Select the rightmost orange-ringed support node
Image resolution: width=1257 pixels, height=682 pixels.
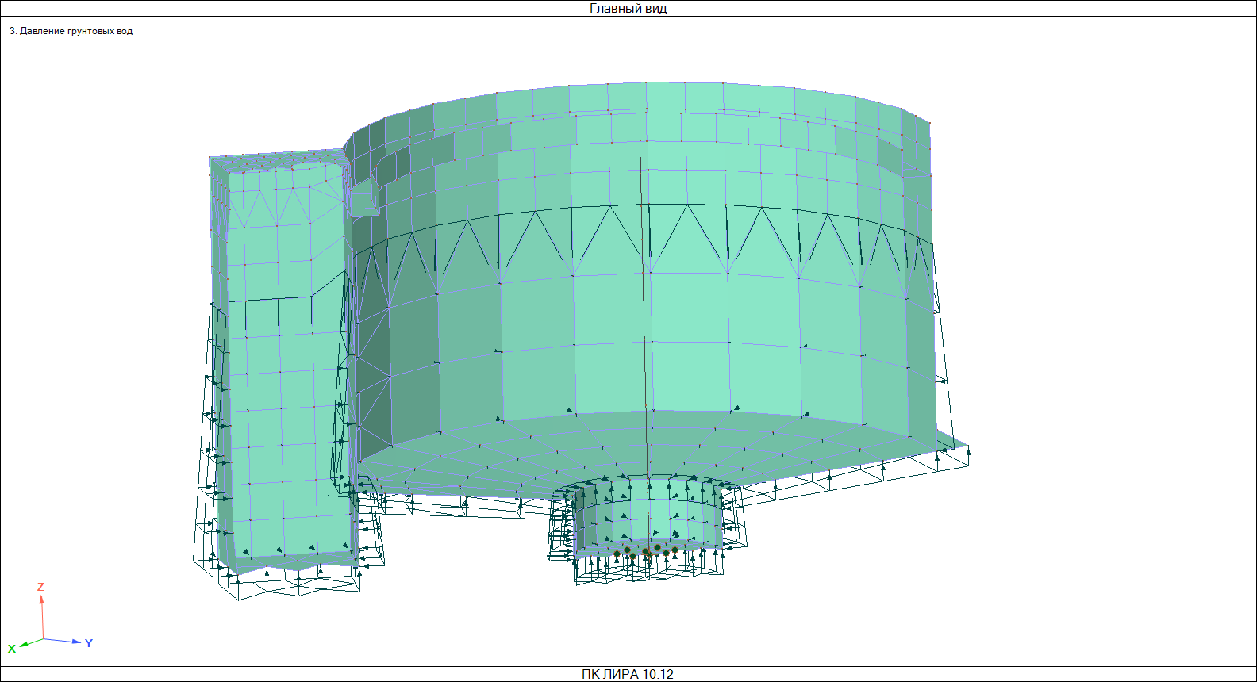[x=675, y=550]
